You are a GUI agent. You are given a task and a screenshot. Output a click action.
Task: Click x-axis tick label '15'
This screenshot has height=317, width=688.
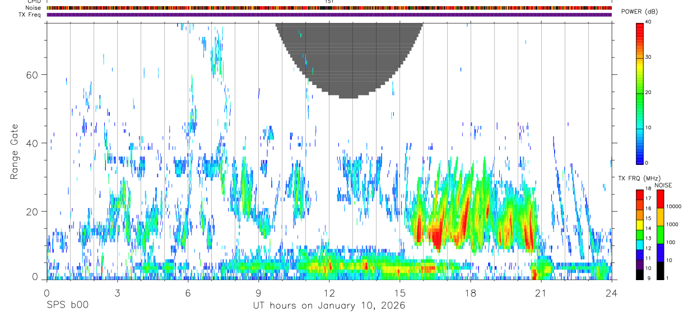pyautogui.click(x=400, y=292)
